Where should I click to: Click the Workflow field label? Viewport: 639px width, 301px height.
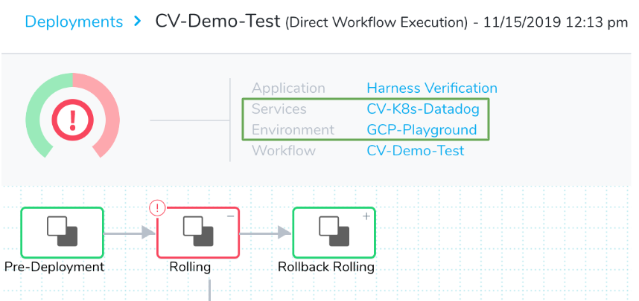[284, 150]
